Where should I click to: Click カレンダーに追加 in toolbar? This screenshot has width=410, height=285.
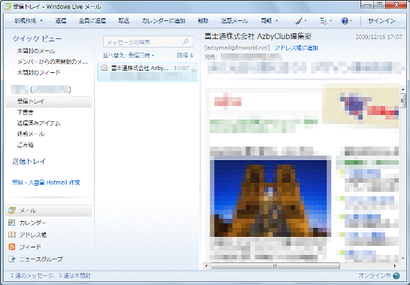click(x=164, y=21)
